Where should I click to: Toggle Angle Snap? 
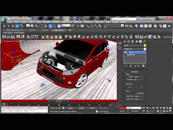pos(92,26)
